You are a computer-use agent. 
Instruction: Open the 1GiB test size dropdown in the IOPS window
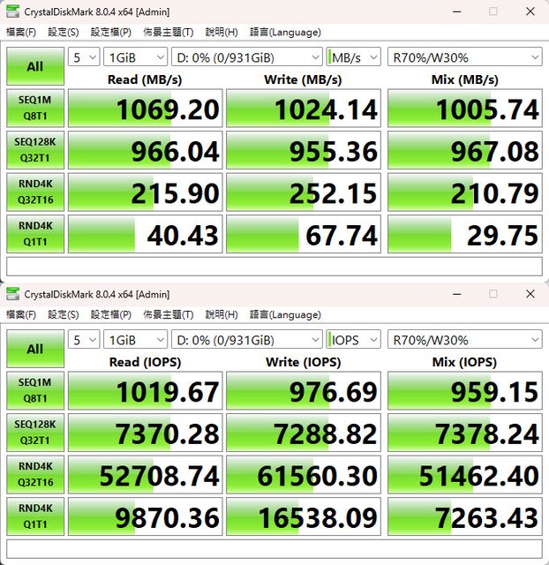[135, 340]
